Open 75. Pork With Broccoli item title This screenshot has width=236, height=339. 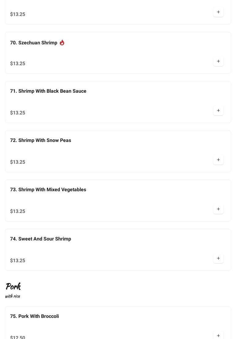coord(34,316)
